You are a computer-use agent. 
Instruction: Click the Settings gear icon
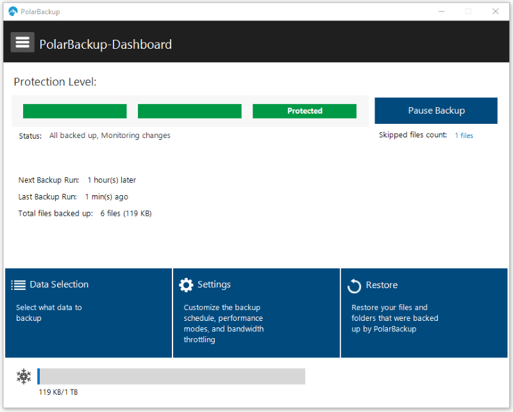tap(186, 285)
